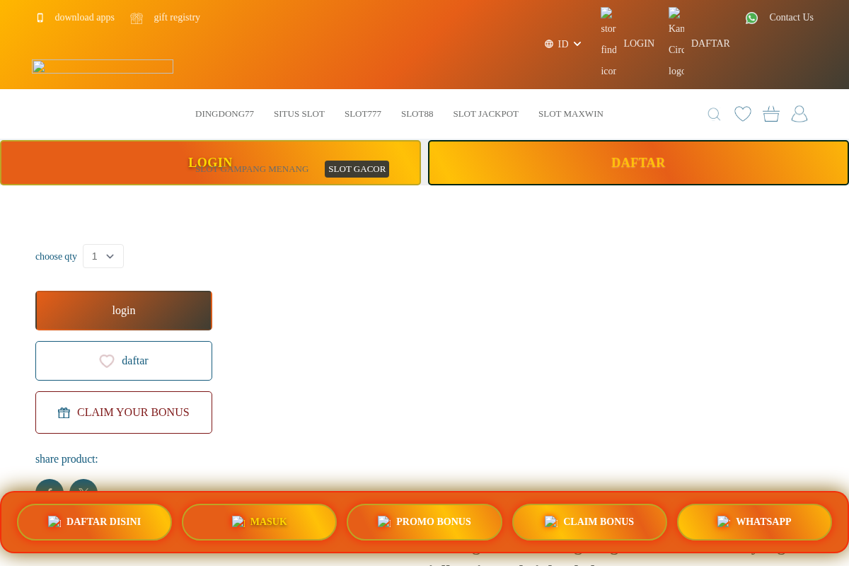Open the gift registry link
The image size is (849, 566).
coord(177,18)
